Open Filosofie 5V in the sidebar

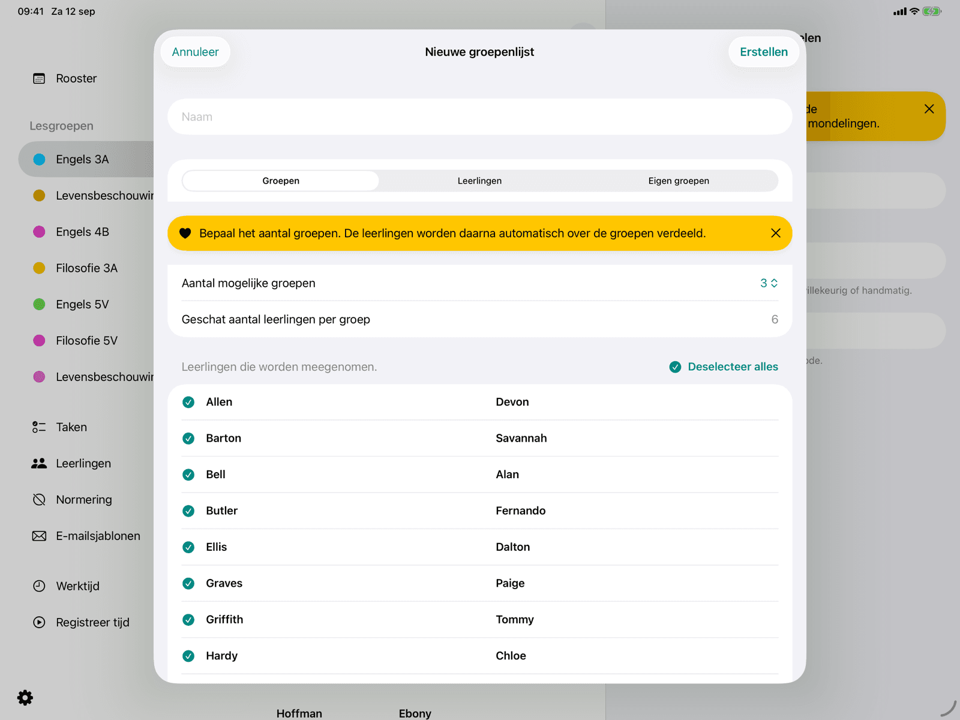(x=86, y=341)
